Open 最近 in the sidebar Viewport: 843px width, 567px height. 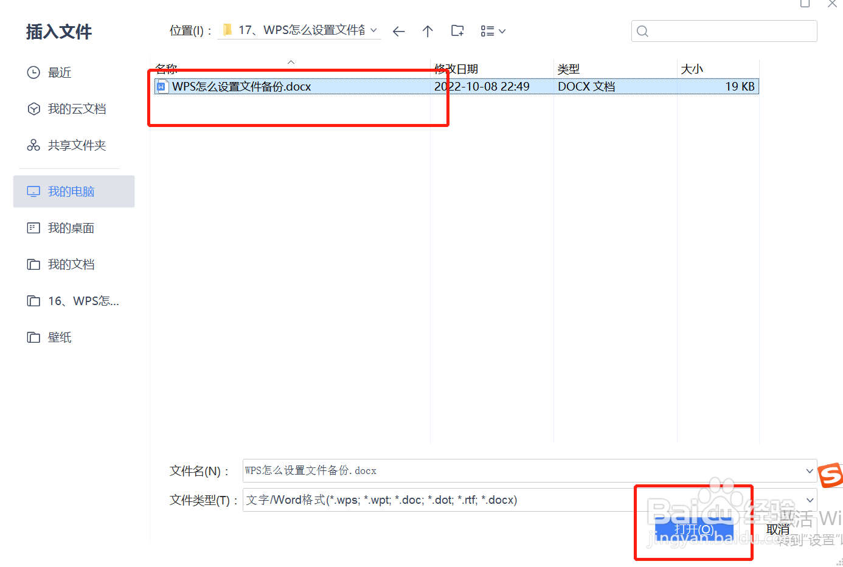click(74, 72)
